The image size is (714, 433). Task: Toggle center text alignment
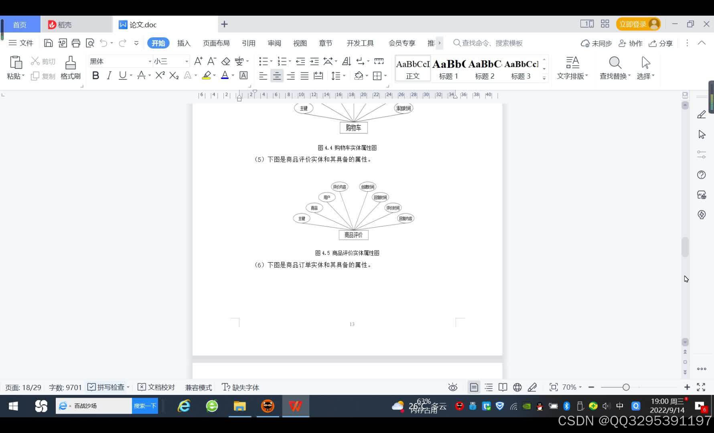click(277, 75)
